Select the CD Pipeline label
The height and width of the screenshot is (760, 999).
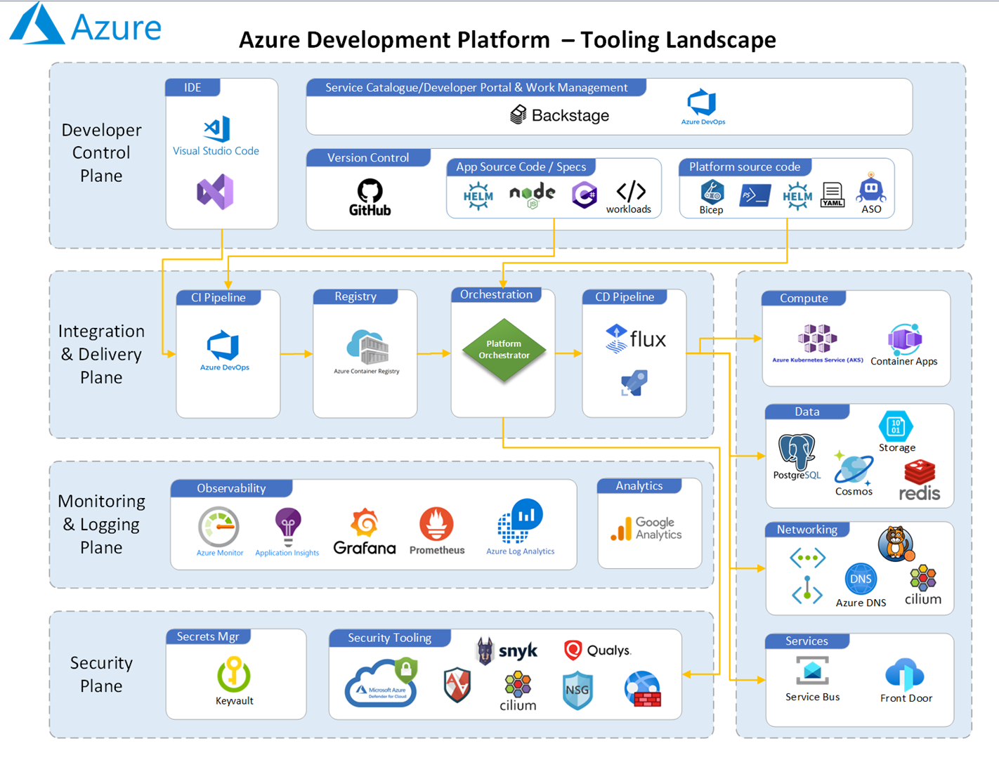[625, 296]
